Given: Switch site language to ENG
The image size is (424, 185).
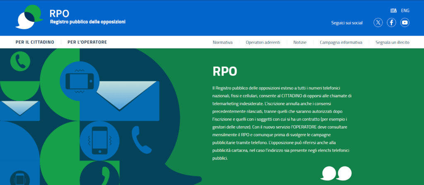Looking at the screenshot, I should 405,10.
